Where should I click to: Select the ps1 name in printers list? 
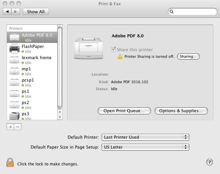click(x=25, y=91)
